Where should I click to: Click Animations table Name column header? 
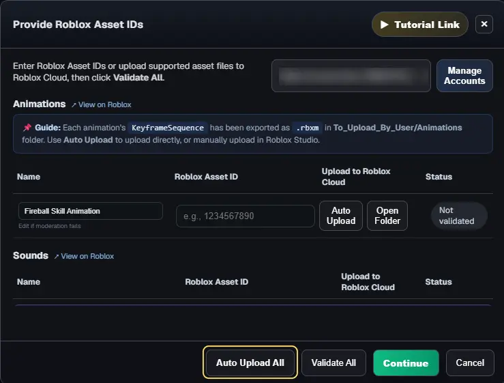(29, 177)
